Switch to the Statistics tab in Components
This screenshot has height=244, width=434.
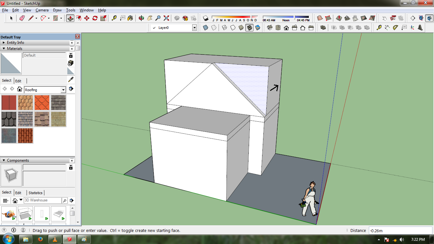tap(35, 193)
